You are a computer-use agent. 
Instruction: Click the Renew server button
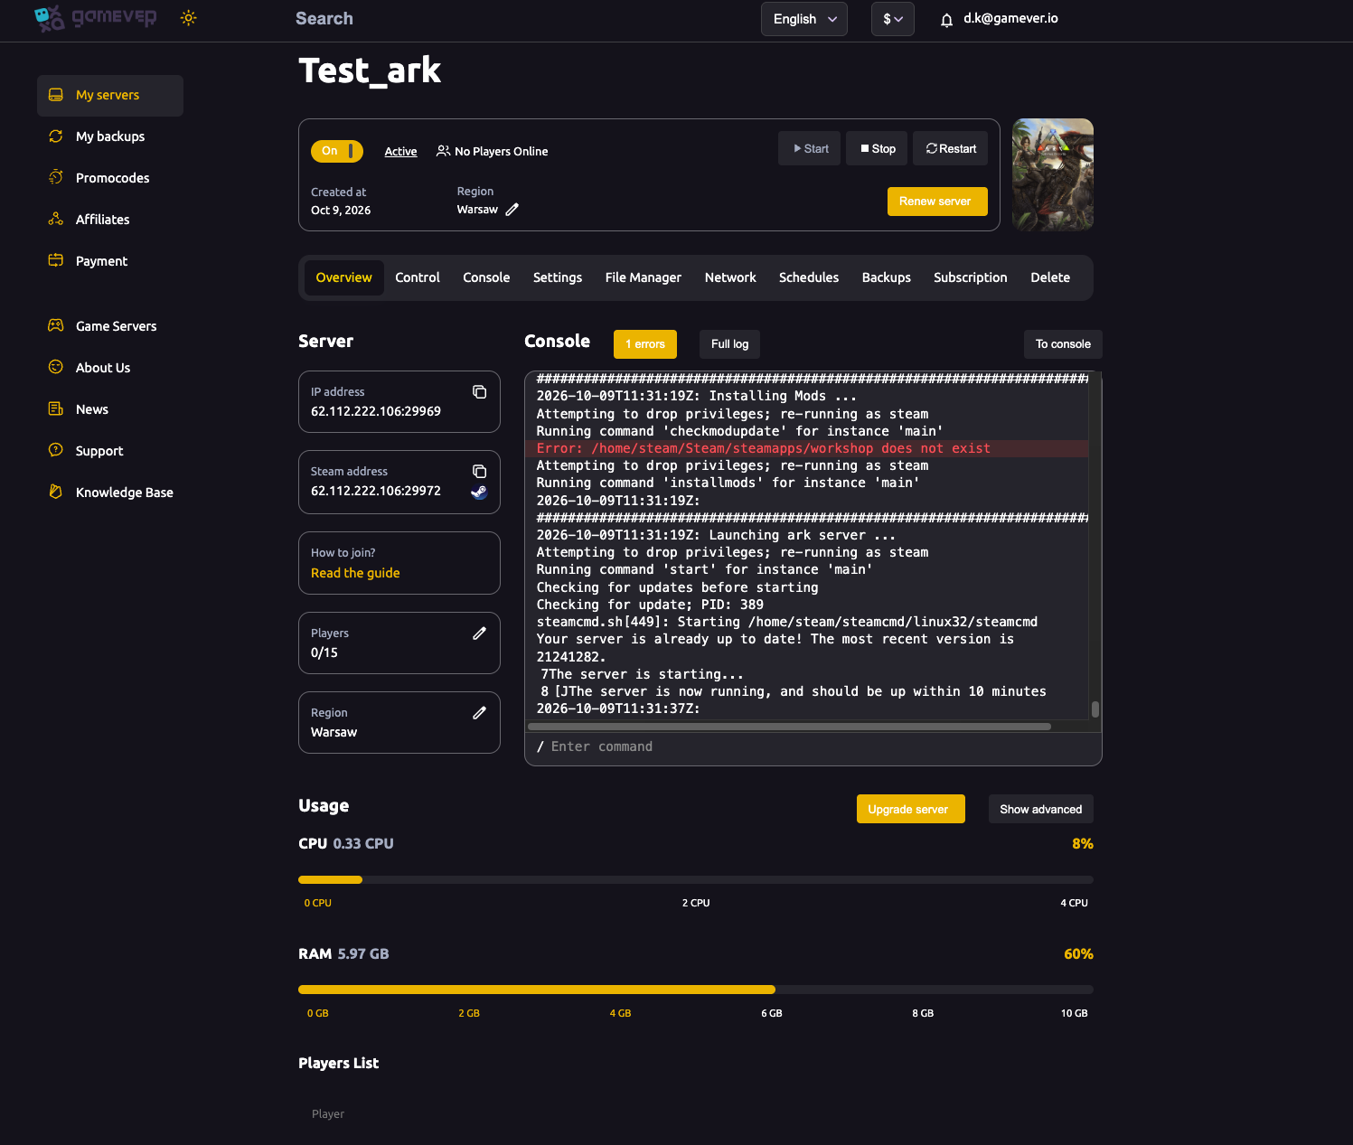tap(937, 202)
